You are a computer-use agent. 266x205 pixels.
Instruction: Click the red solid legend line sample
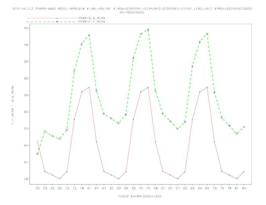pyautogui.click(x=52, y=18)
